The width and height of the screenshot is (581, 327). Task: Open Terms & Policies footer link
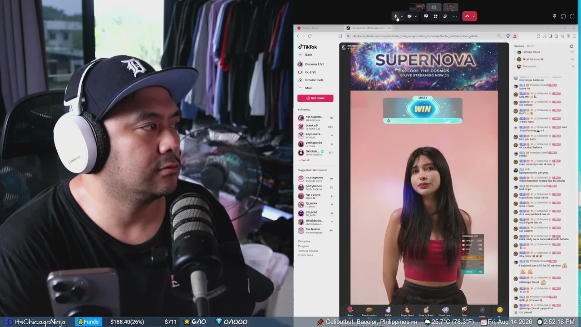[308, 251]
